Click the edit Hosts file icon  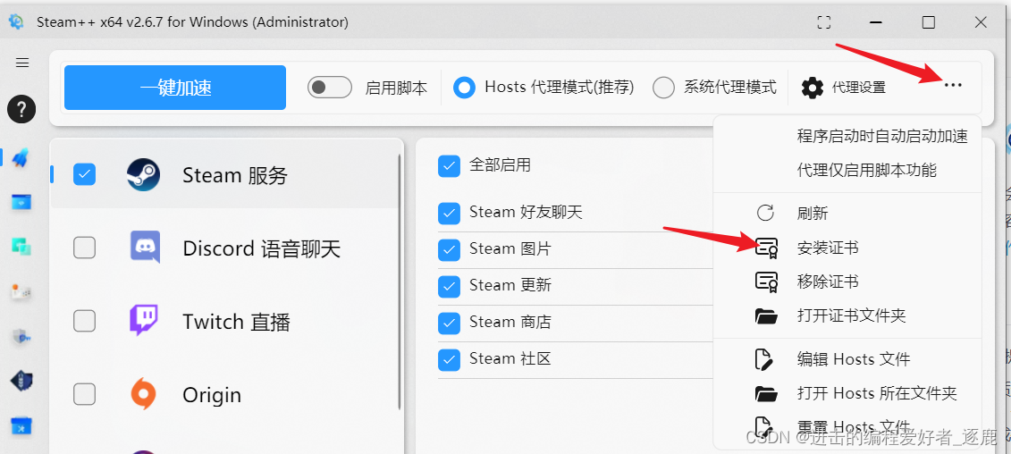click(x=764, y=358)
